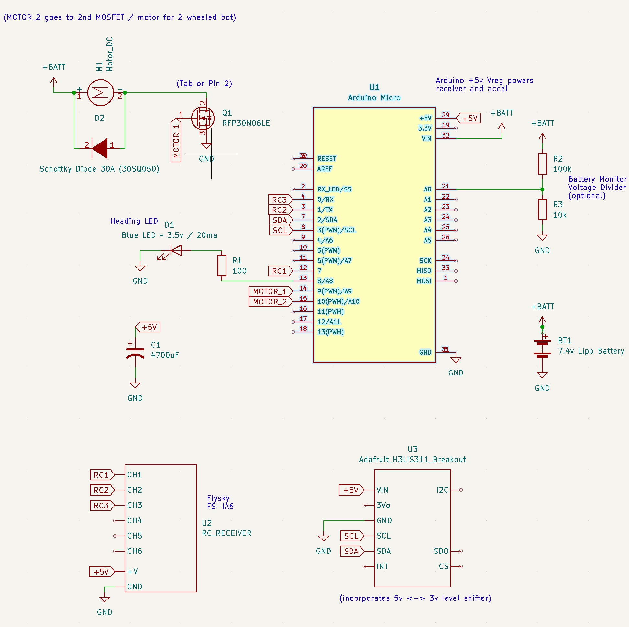Select the U3 H3LIS311 breakout box
This screenshot has height=627, width=629.
tap(412, 528)
